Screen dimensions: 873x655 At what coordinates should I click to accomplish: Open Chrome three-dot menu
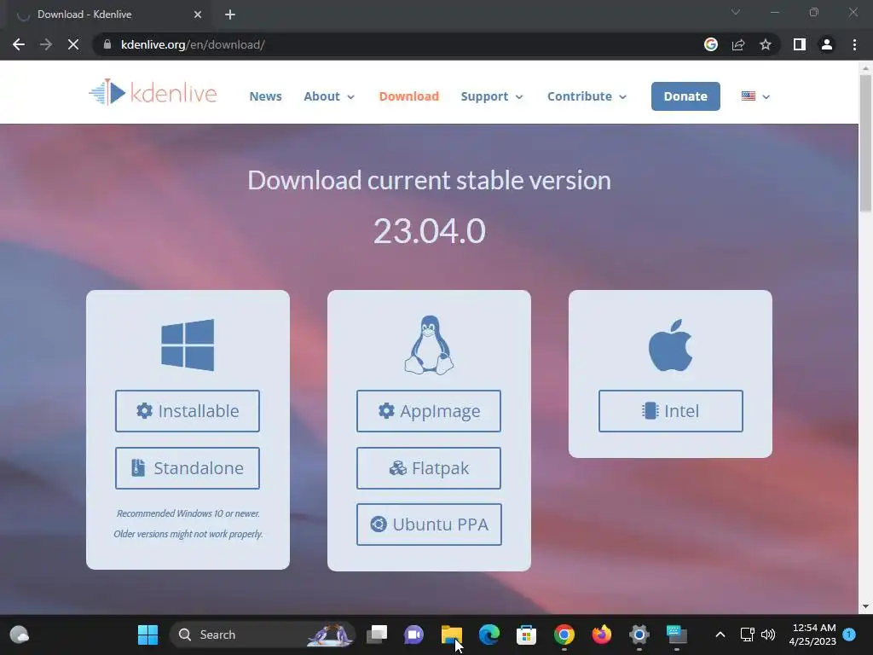(x=854, y=44)
